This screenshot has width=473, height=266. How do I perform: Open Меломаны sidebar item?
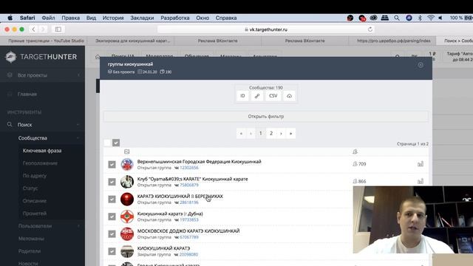coord(31,239)
